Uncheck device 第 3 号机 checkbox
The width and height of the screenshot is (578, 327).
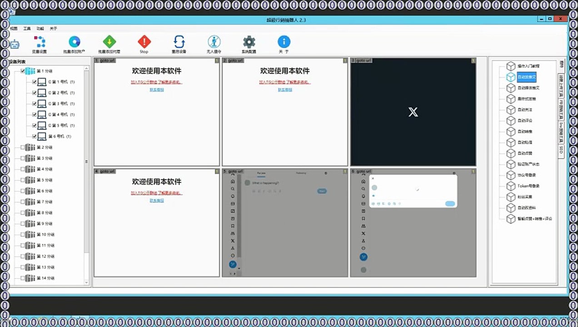click(34, 104)
